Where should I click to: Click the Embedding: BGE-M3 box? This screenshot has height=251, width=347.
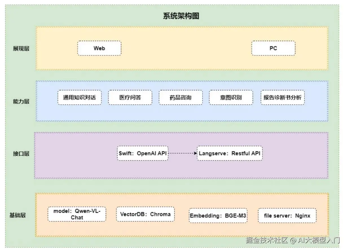coord(218,215)
